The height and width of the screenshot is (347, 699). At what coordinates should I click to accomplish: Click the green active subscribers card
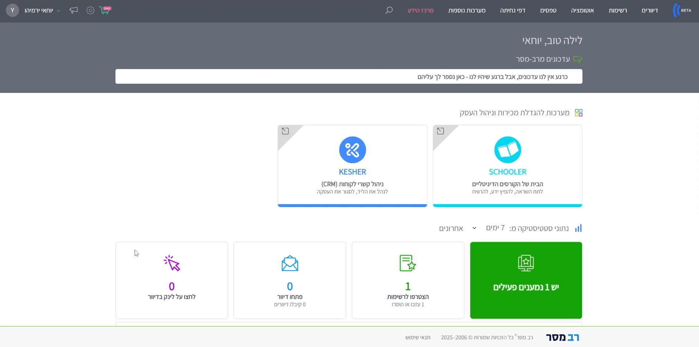(x=526, y=280)
